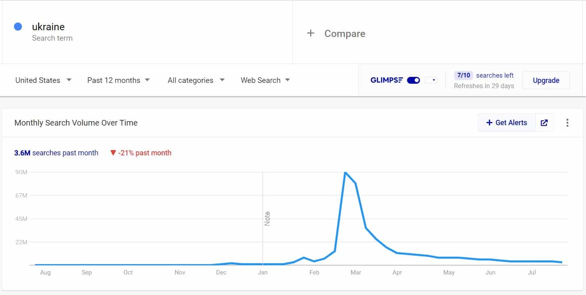Click the Compare field to add term

tap(345, 33)
